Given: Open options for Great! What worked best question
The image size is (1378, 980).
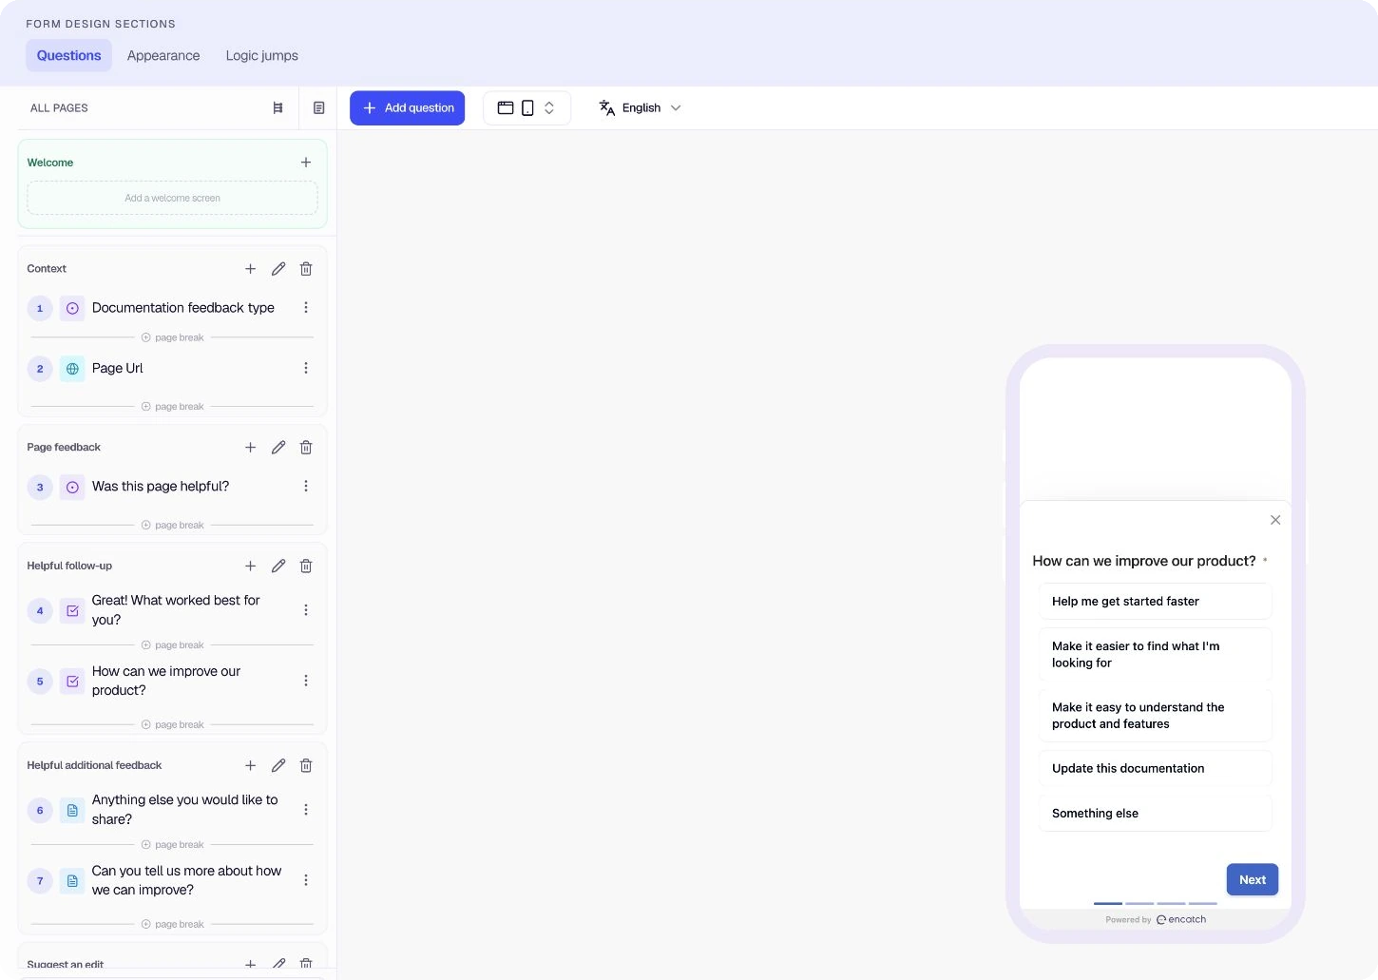Looking at the screenshot, I should pyautogui.click(x=306, y=610).
